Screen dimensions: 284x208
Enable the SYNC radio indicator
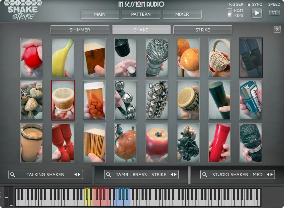(249, 5)
